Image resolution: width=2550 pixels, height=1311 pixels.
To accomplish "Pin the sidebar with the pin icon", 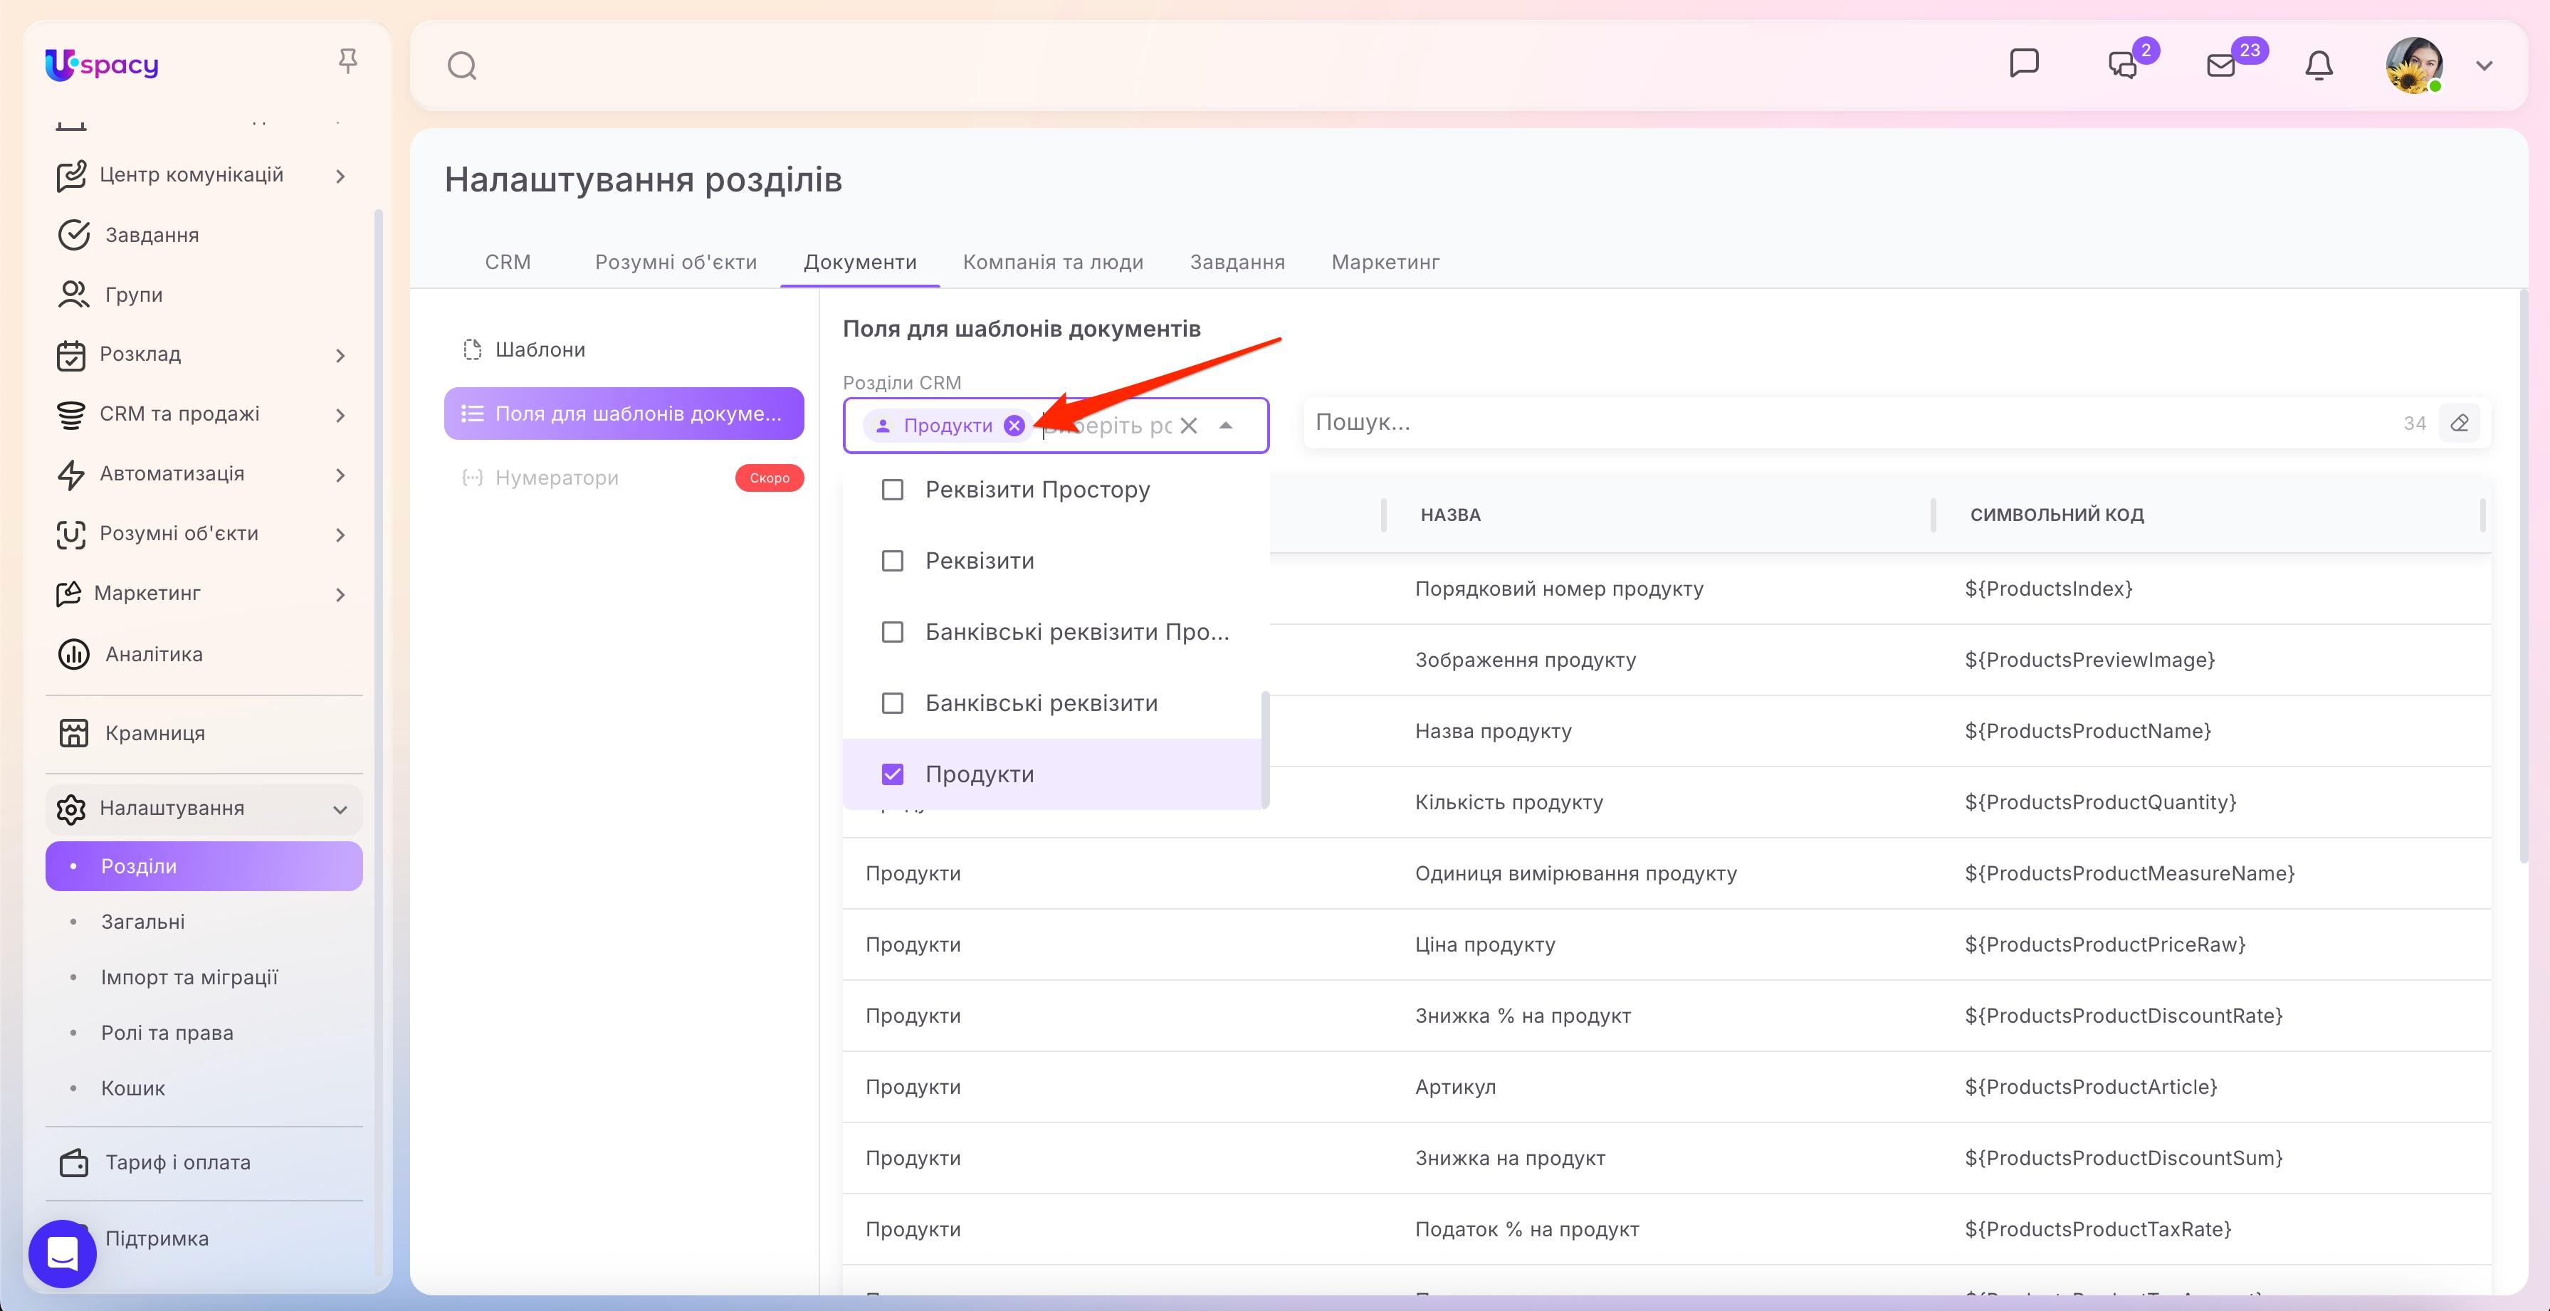I will point(347,61).
